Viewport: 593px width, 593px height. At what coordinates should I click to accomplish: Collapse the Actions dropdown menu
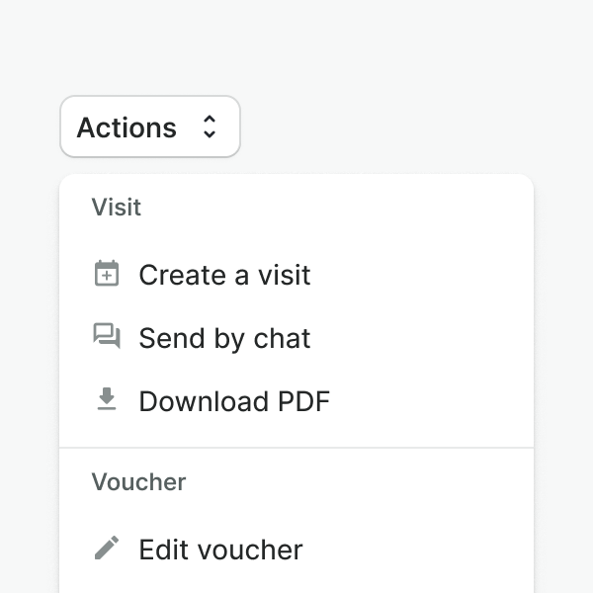click(x=150, y=127)
